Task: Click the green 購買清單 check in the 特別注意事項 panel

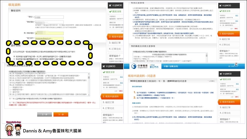Action: (221, 11)
